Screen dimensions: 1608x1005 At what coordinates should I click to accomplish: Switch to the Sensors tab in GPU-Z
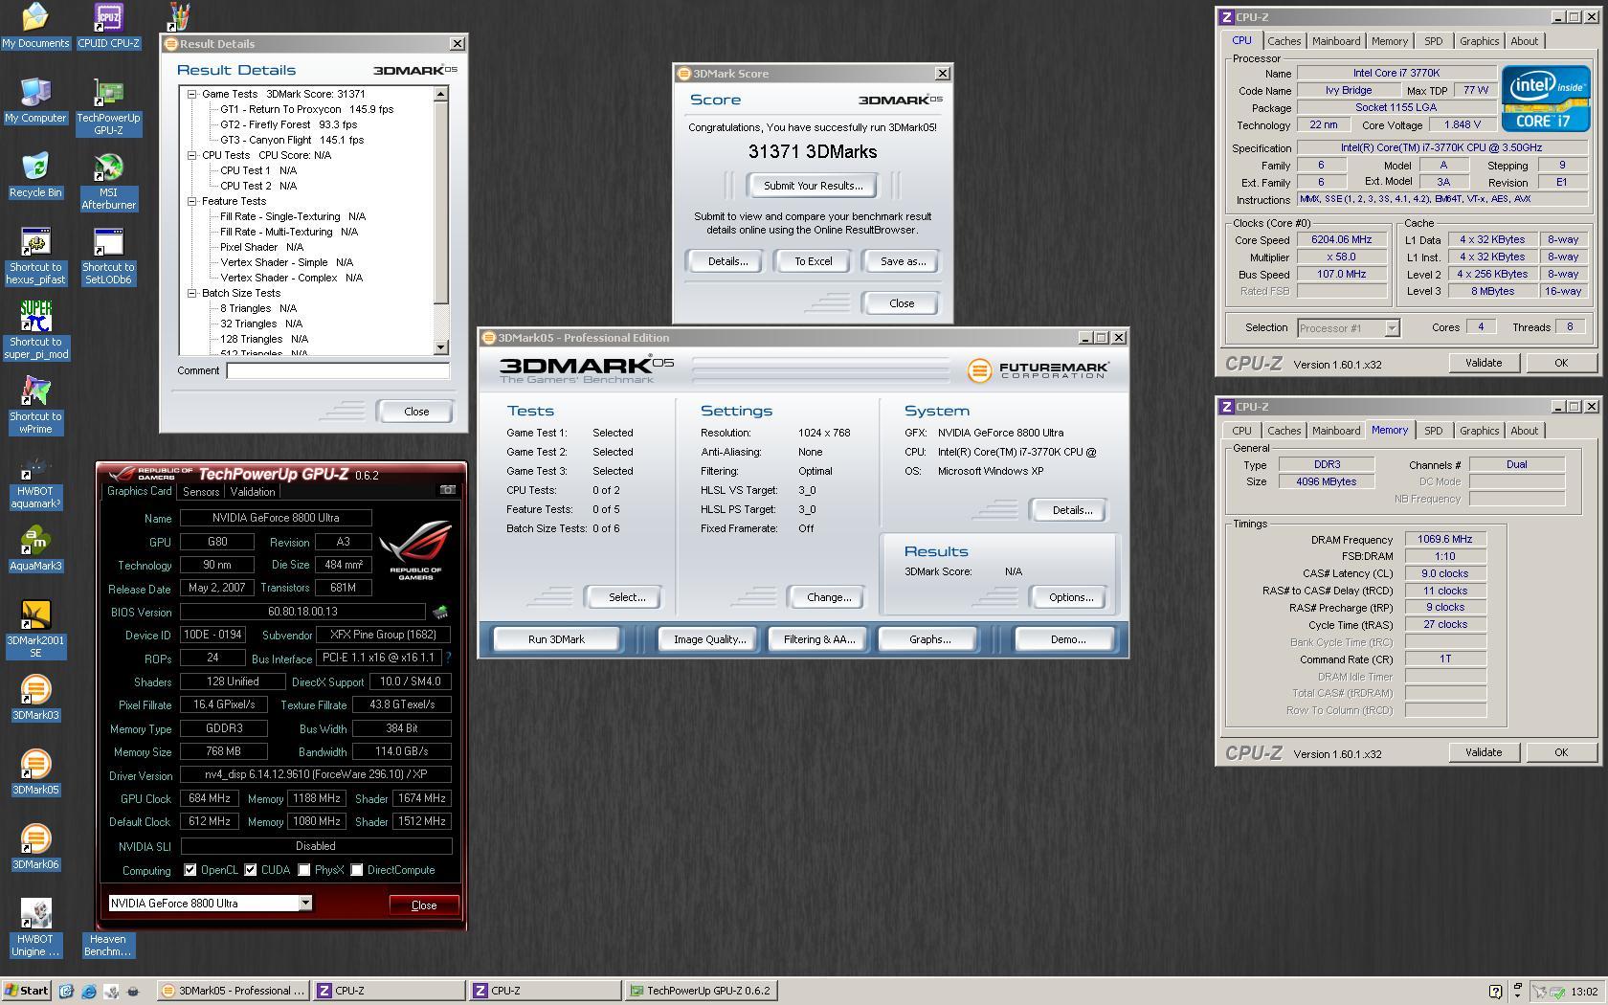[201, 492]
